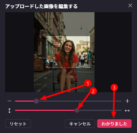
Task: Click the gray unfilled zoom slider track
Action: click(x=80, y=101)
